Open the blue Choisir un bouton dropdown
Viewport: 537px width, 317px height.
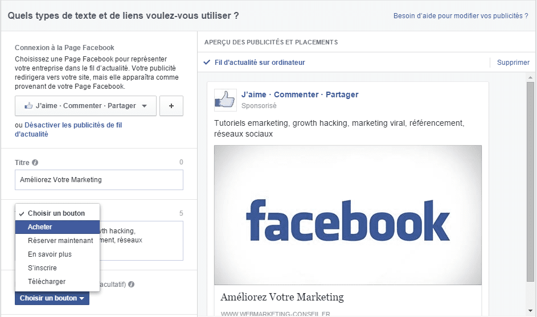coord(52,298)
